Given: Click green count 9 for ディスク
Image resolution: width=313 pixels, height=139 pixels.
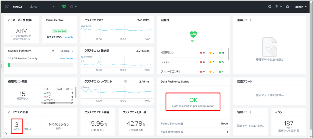Looking at the screenshot, I should [x=222, y=62].
